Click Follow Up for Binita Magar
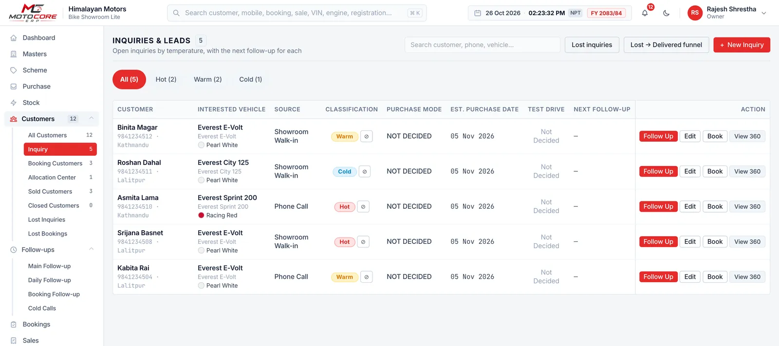Viewport: 779px width, 346px height. coord(658,136)
